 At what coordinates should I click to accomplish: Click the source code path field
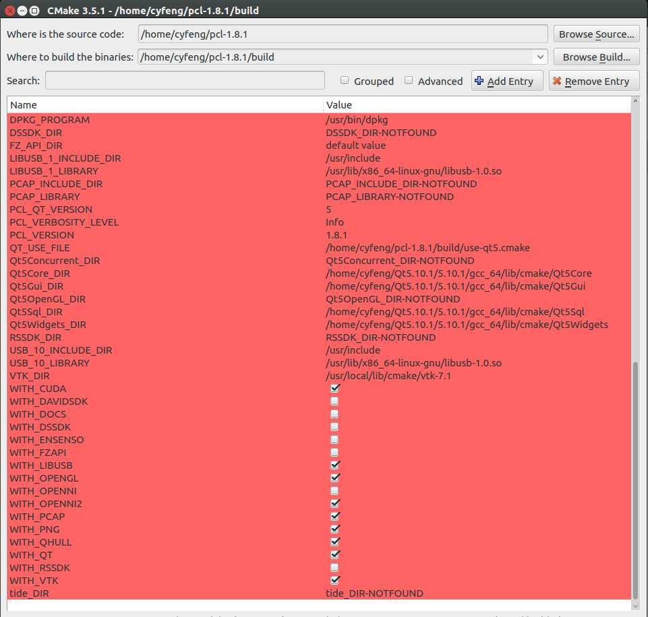[x=343, y=34]
